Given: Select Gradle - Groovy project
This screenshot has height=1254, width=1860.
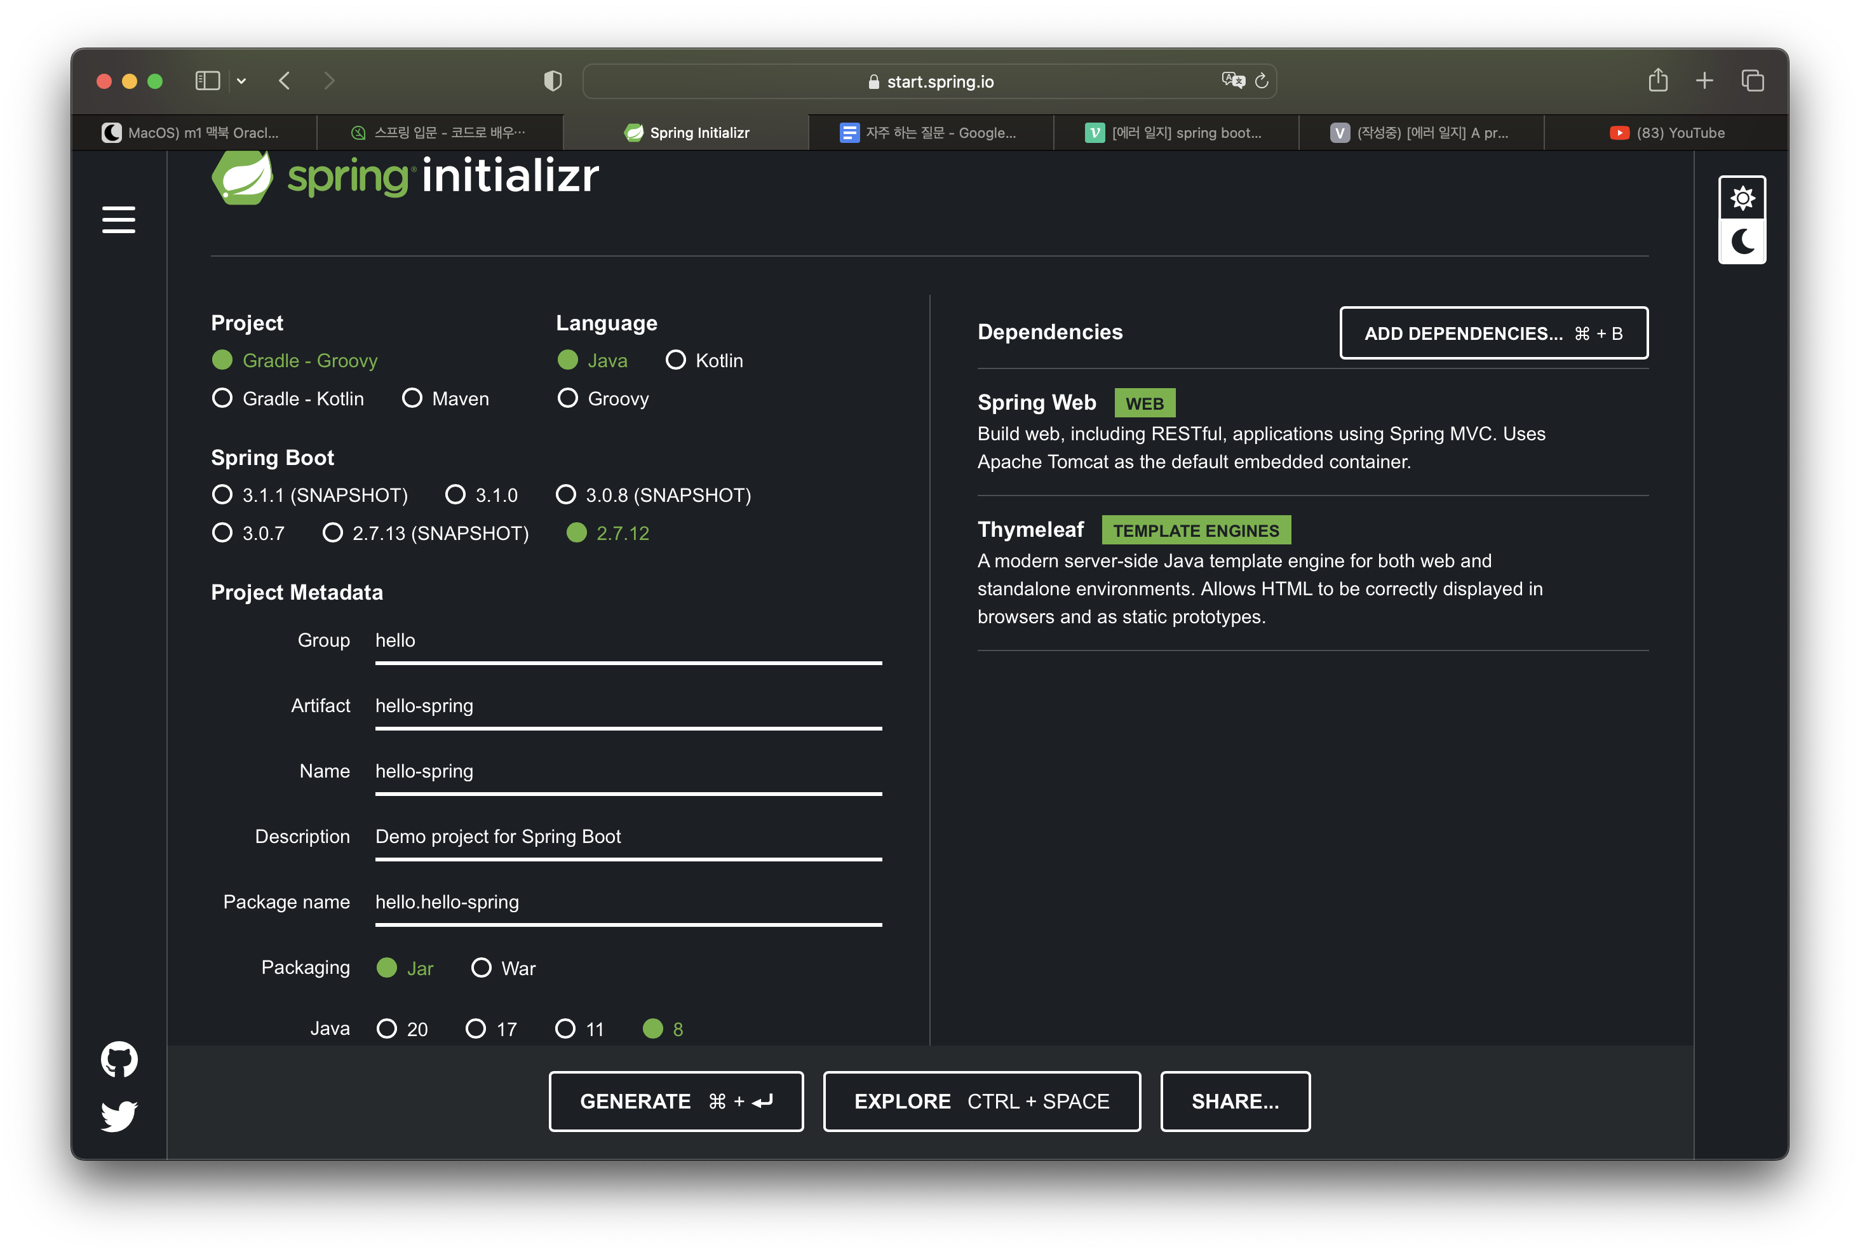Looking at the screenshot, I should [294, 361].
